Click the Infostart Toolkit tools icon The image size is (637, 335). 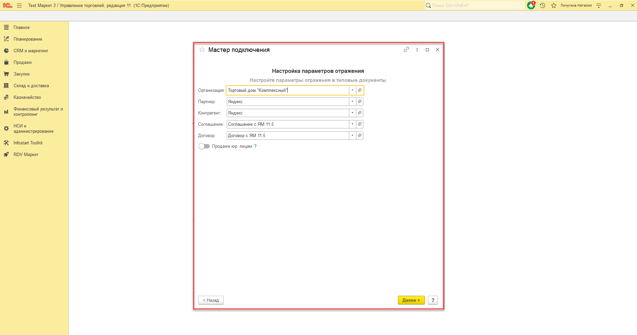pos(6,143)
